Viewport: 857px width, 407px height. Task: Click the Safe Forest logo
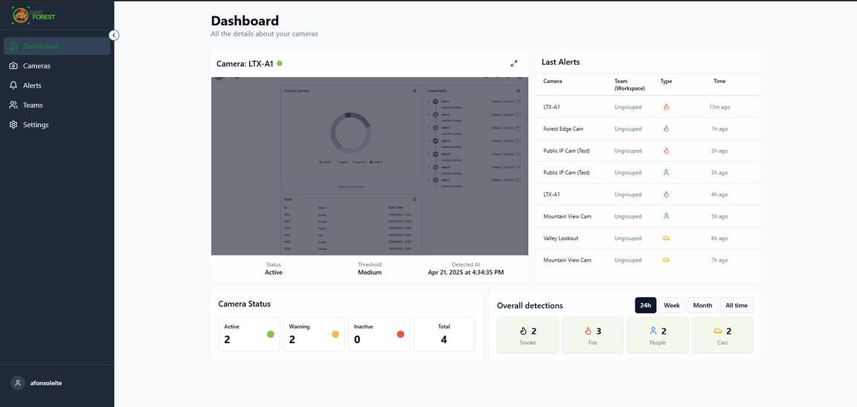[34, 15]
